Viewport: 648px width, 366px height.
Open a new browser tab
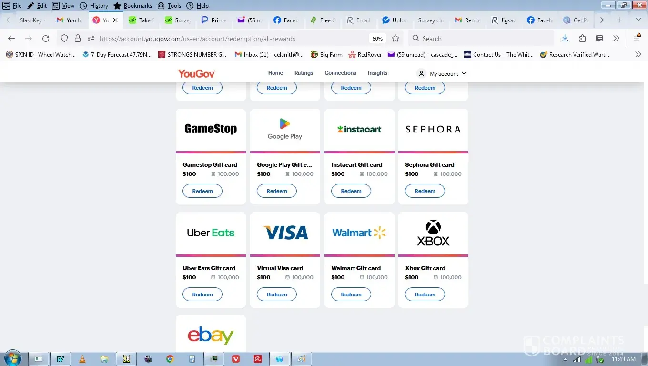619,20
